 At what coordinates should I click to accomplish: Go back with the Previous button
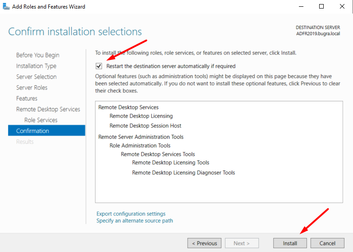tap(204, 243)
